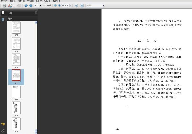Select the page 358 thumbnail

[16, 124]
